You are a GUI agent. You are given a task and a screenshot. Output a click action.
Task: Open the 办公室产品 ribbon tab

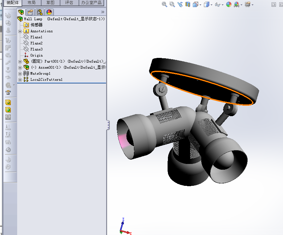[x=91, y=3]
